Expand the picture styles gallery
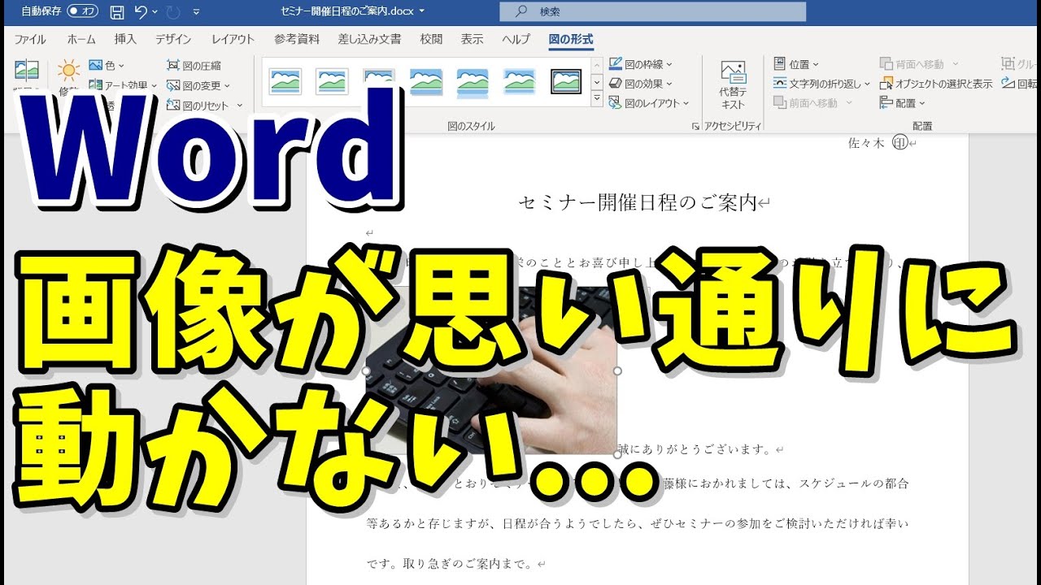This screenshot has width=1041, height=585. [x=597, y=100]
